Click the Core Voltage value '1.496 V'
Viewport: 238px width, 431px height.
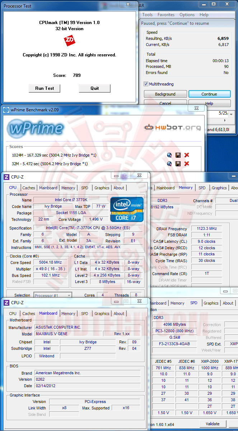(x=95, y=219)
